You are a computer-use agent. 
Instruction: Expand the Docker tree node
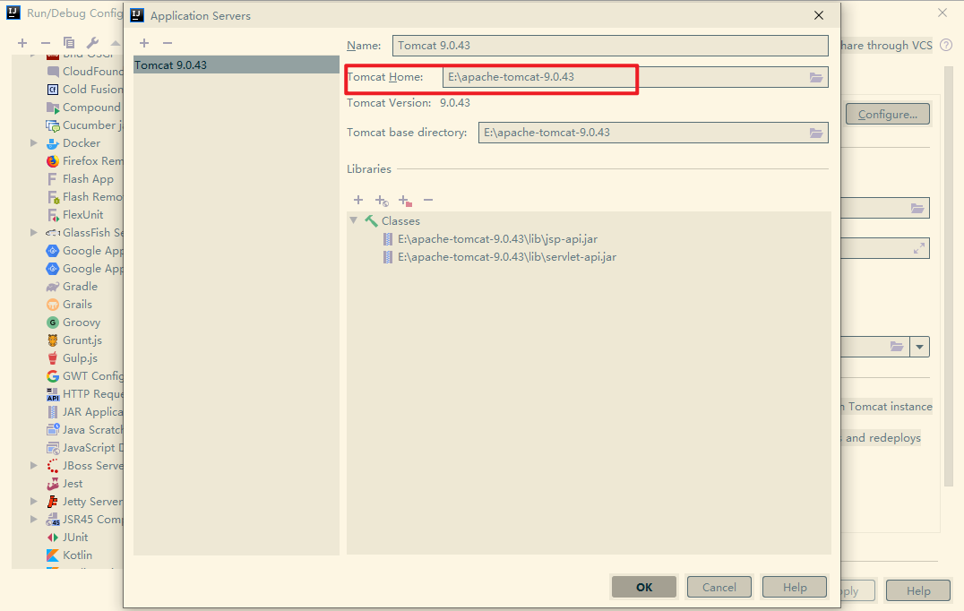click(x=34, y=143)
